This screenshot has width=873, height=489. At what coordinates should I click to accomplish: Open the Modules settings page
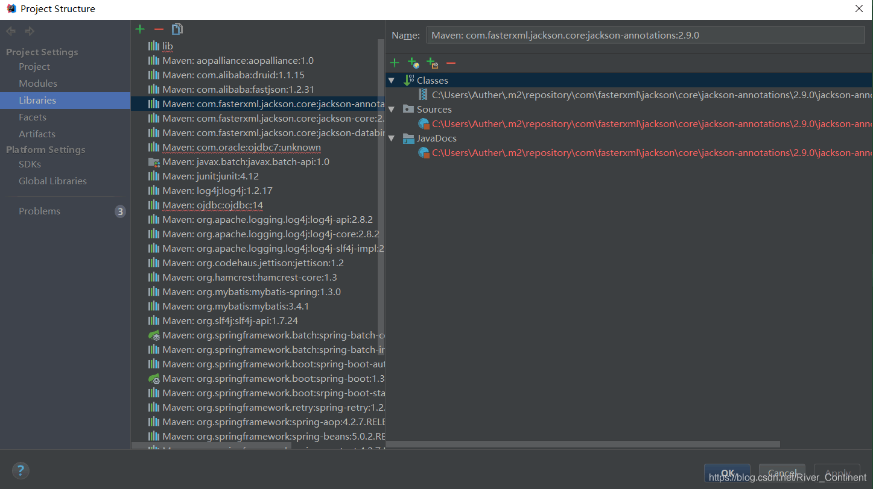(x=38, y=83)
